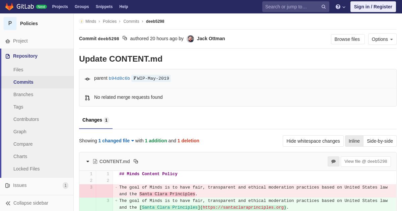The width and height of the screenshot is (402, 211).
Task: Click the Policies project title in sidebar
Action: point(29,23)
